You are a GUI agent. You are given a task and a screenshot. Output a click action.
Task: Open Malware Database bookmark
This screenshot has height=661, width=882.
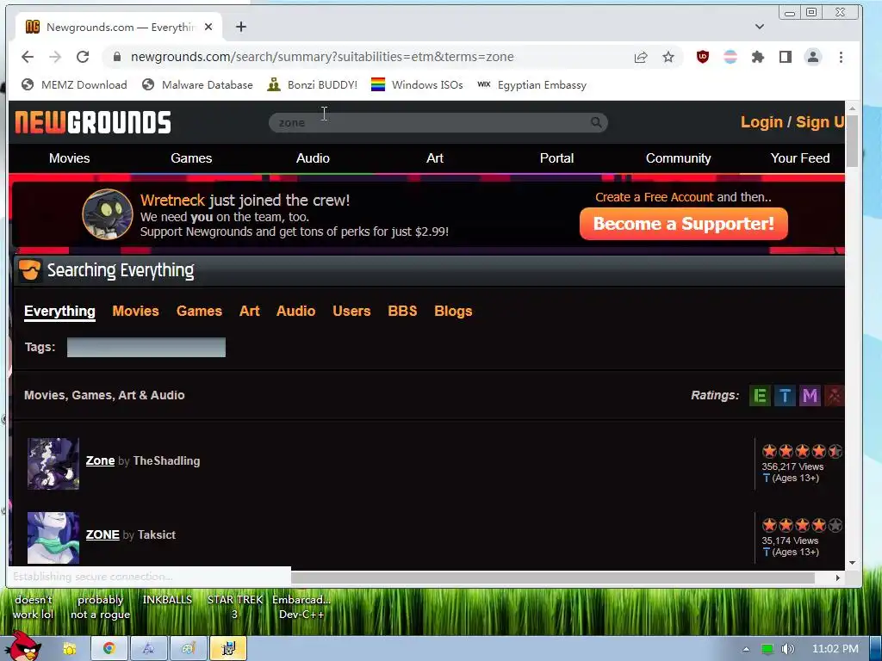pos(197,85)
